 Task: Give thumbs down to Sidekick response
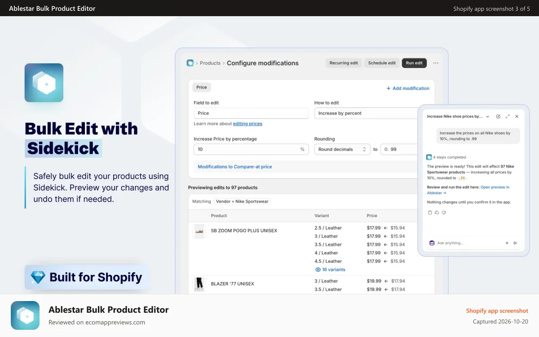pyautogui.click(x=443, y=213)
